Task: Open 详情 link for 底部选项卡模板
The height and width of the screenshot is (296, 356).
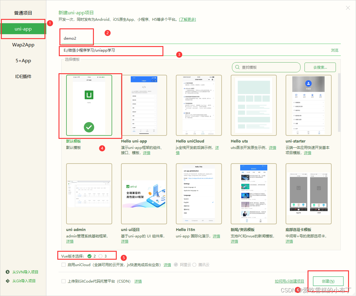Action: click(x=289, y=241)
